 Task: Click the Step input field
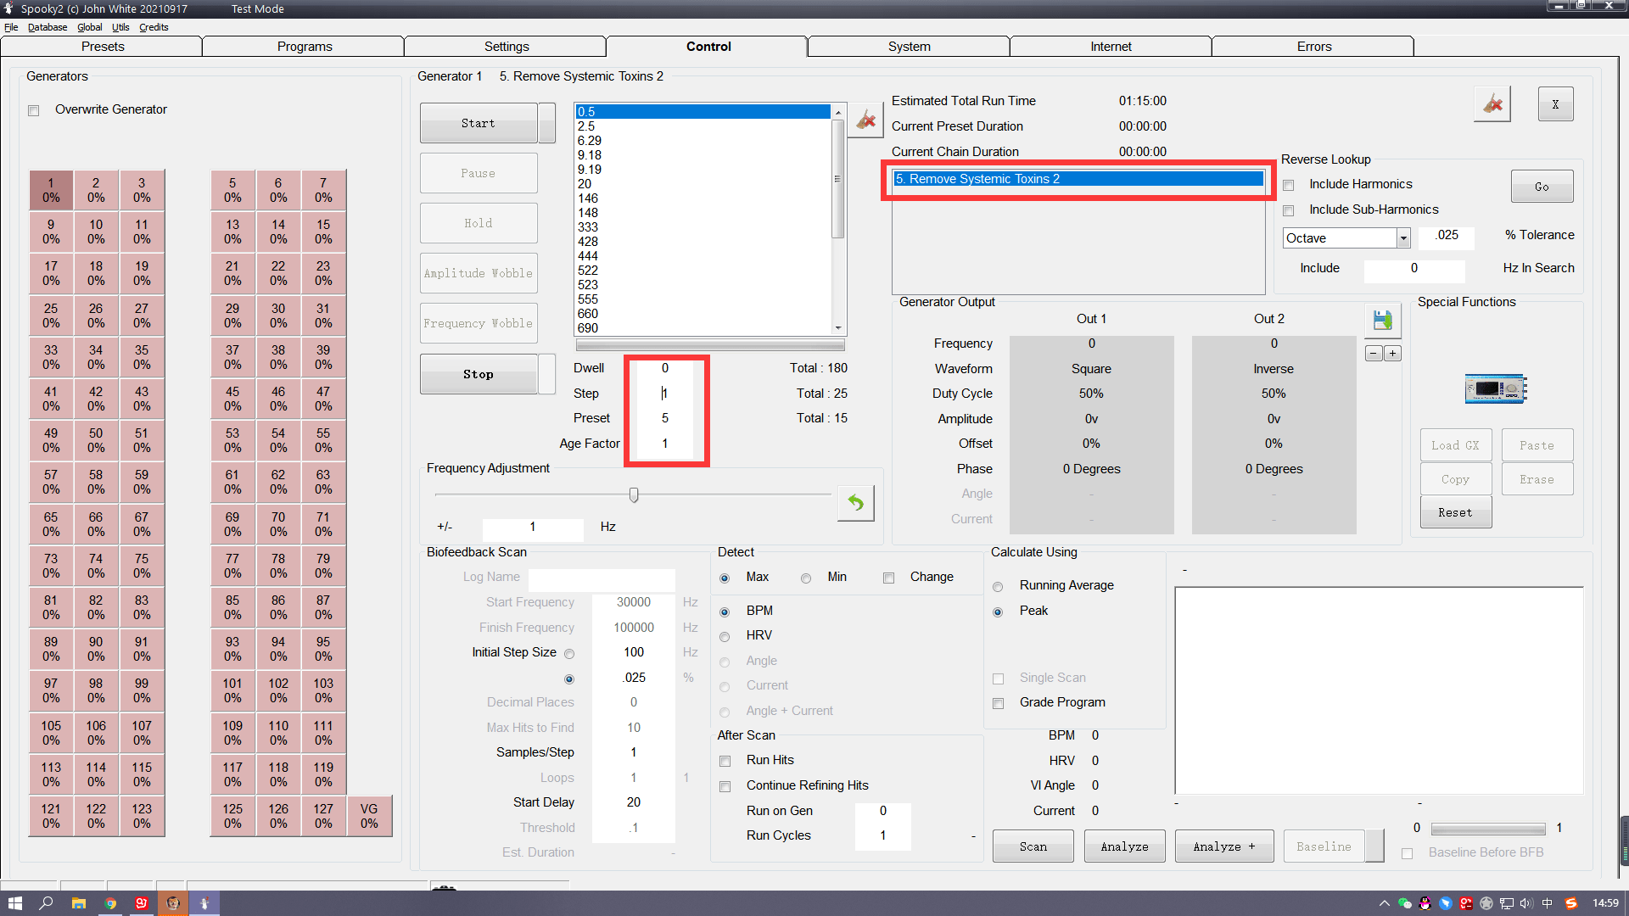click(665, 394)
